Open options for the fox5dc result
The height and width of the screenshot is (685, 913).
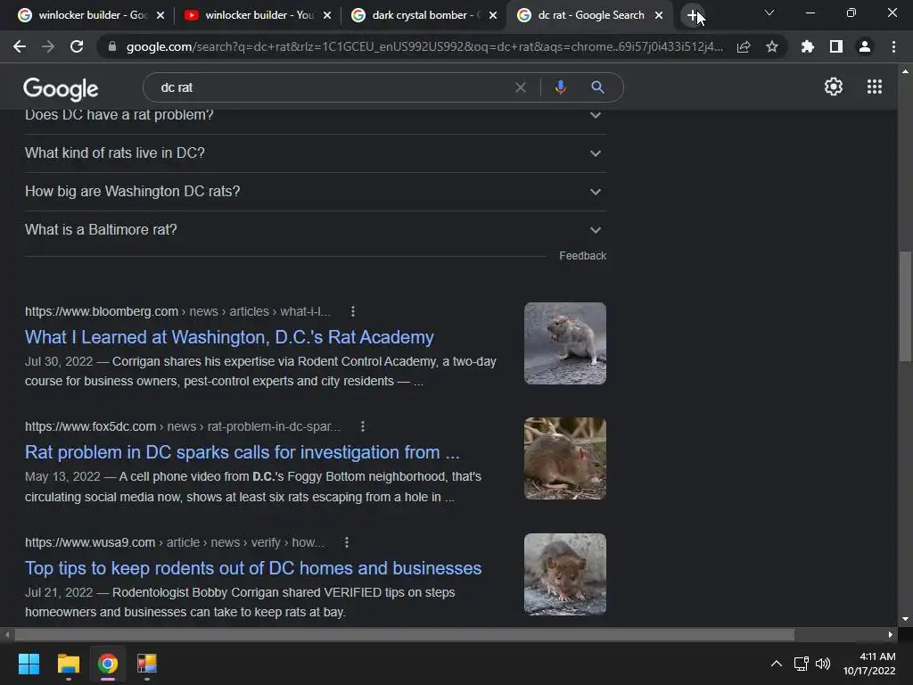point(363,426)
